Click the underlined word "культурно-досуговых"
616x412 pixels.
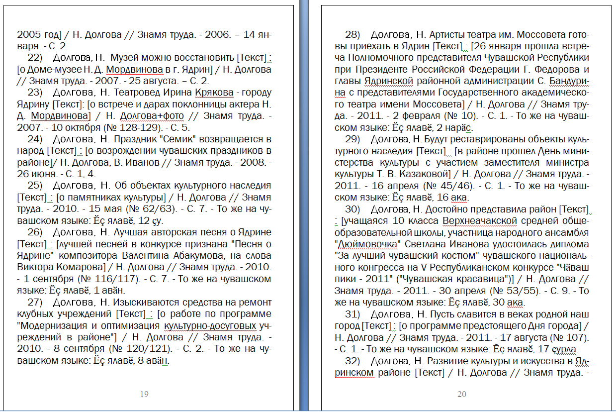[x=210, y=326]
